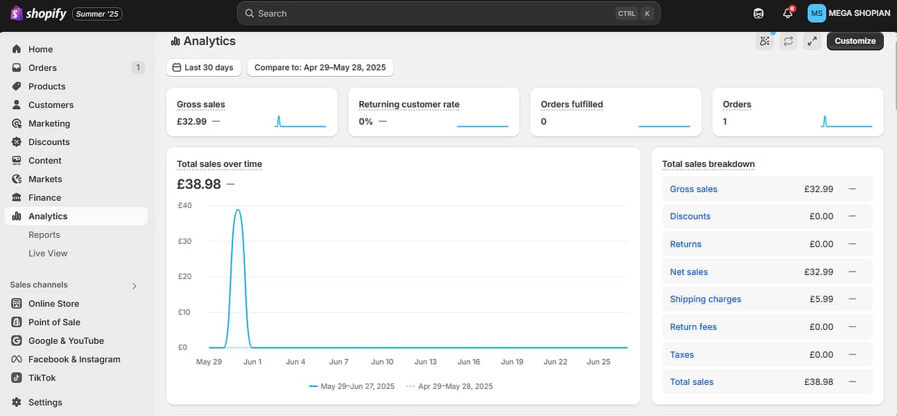
Task: Click the Content image icon
Action: [17, 161]
